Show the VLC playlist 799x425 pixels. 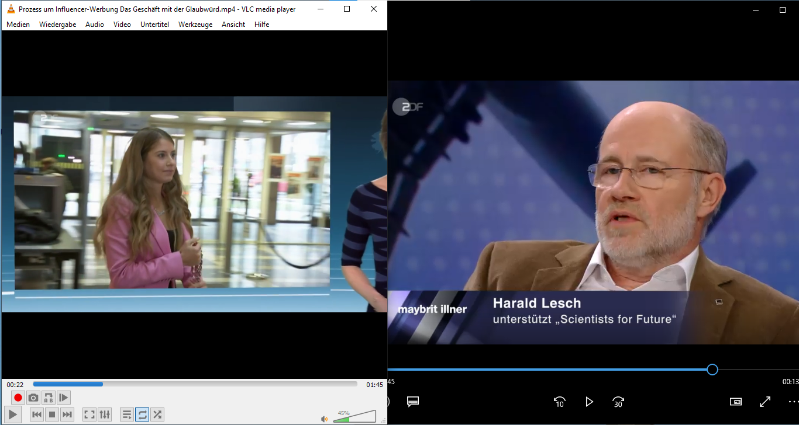pyautogui.click(x=126, y=414)
